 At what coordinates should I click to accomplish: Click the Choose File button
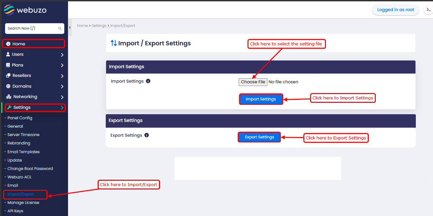(x=253, y=82)
